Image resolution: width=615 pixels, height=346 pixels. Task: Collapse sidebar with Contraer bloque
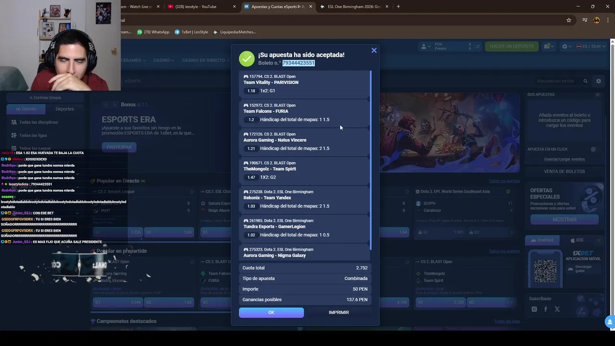45,98
